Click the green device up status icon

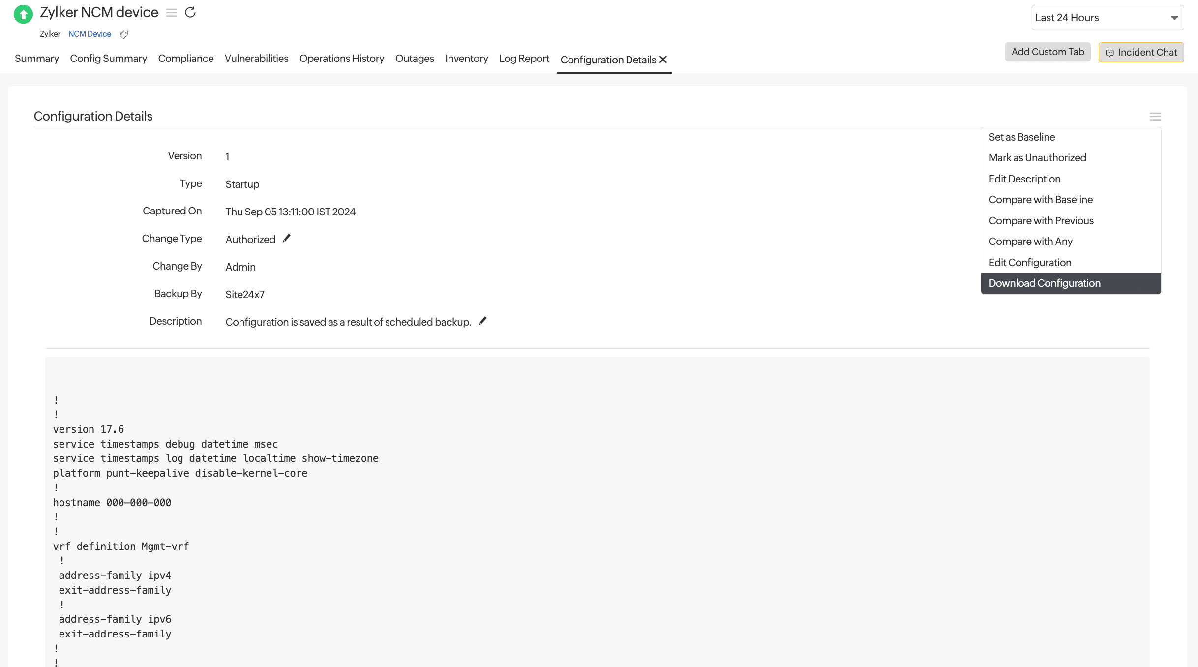(23, 14)
